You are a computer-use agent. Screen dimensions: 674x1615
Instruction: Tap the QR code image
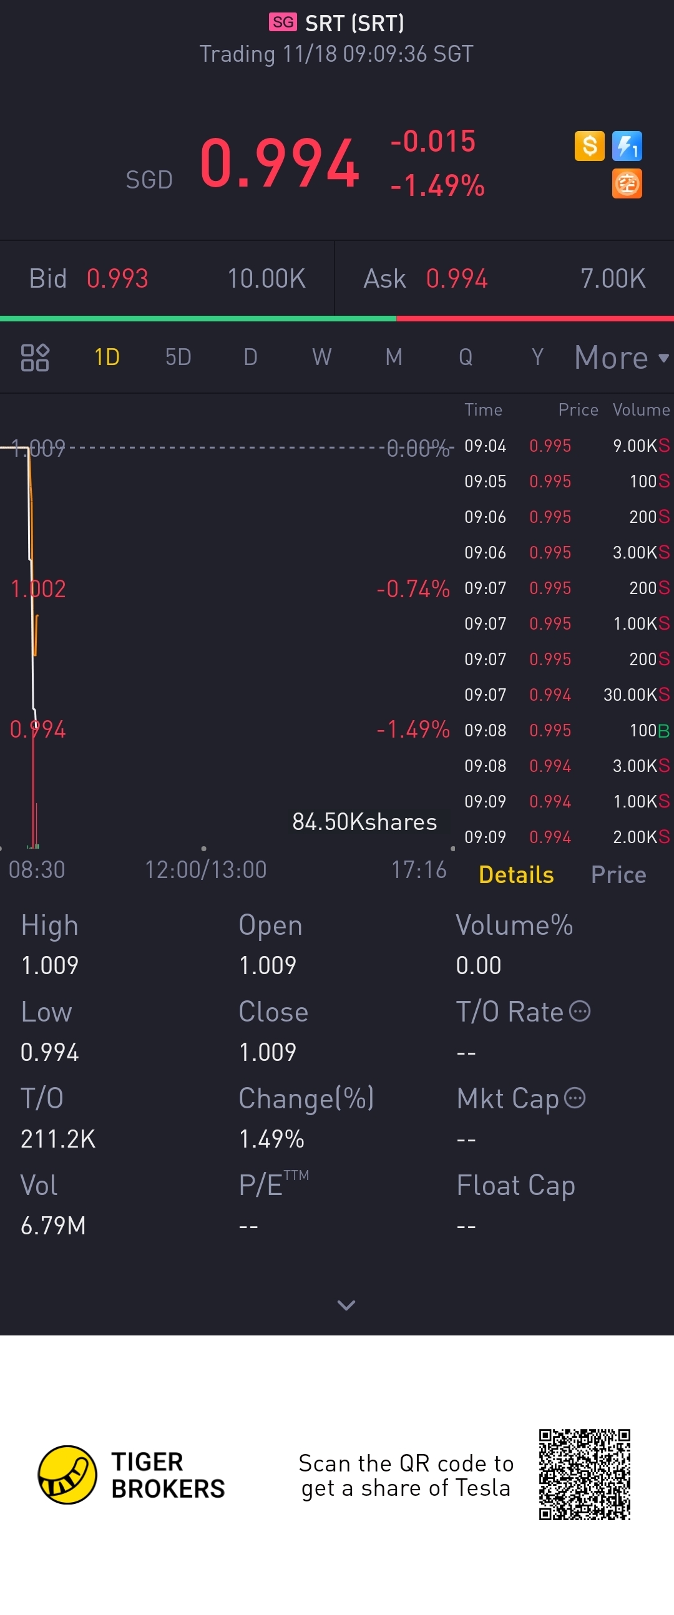[x=584, y=1475]
